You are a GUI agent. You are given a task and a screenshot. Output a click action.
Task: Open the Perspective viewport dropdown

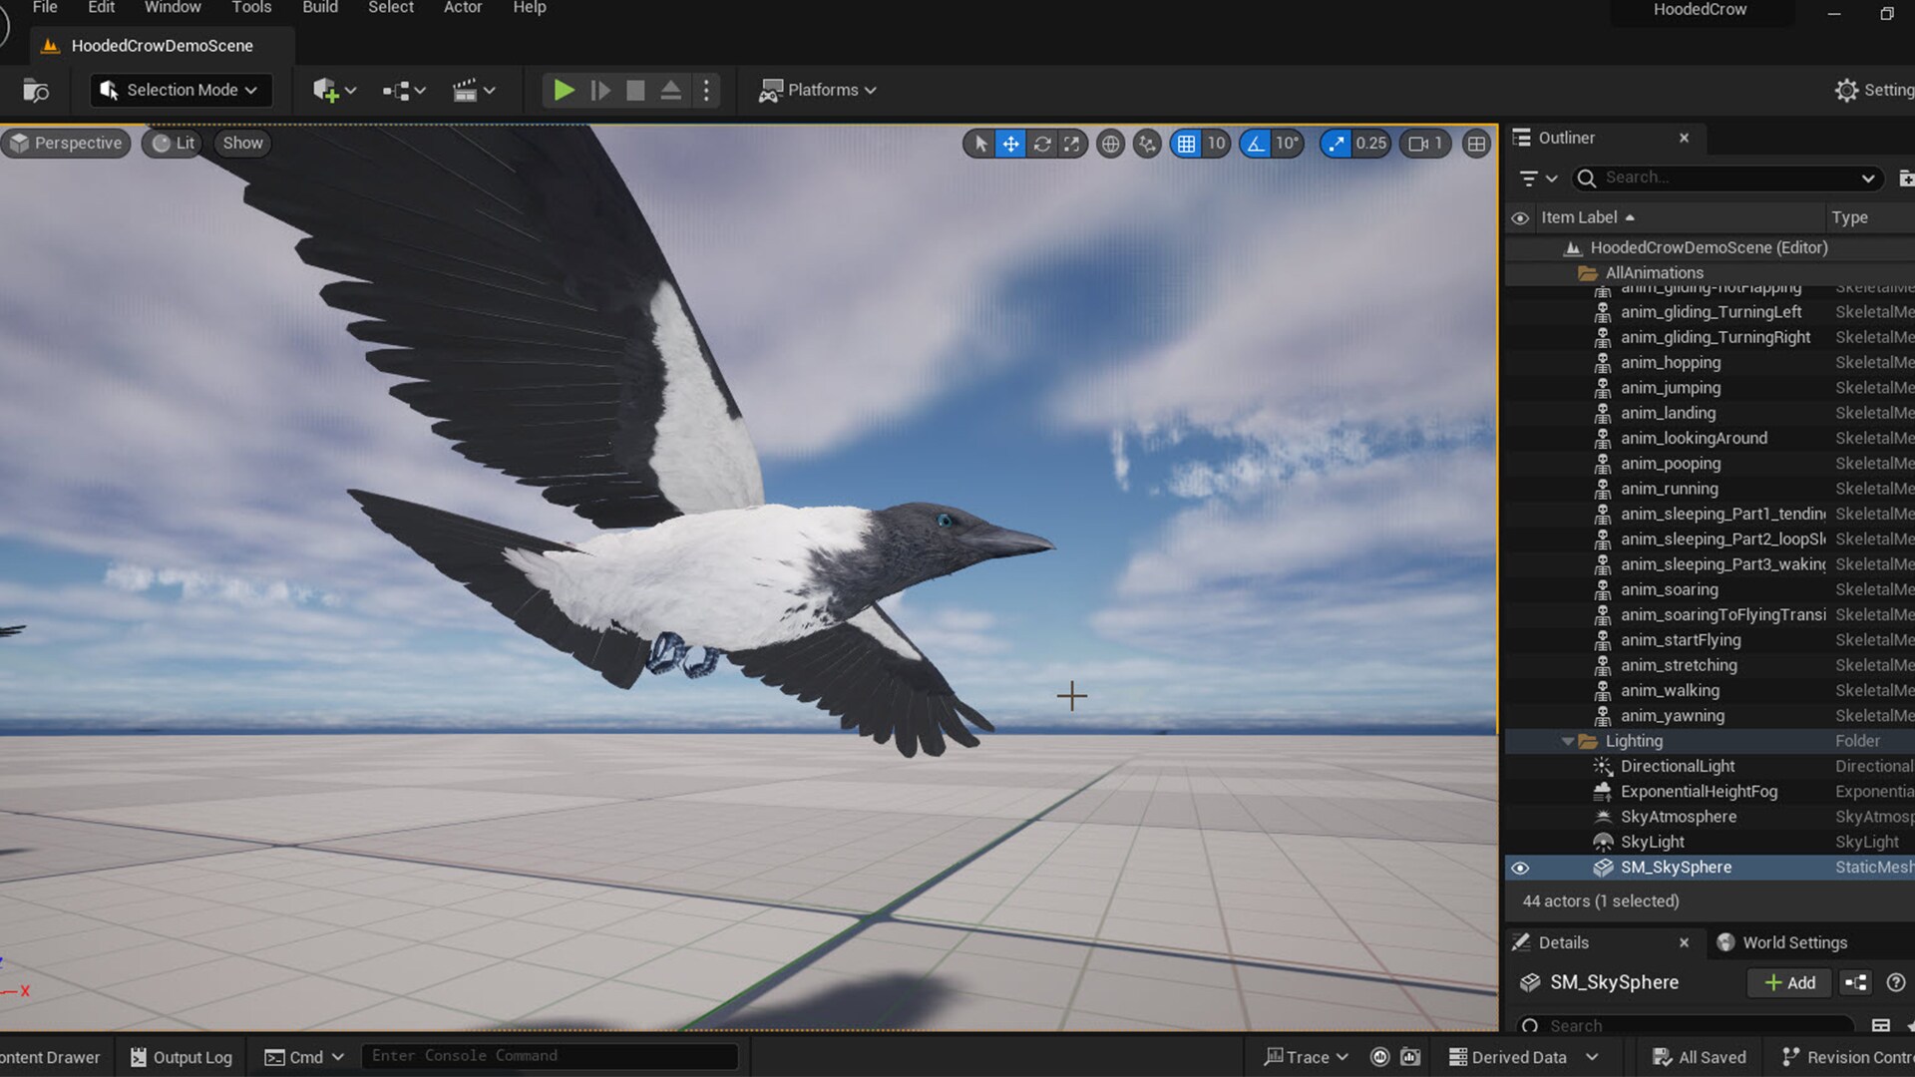click(x=66, y=143)
